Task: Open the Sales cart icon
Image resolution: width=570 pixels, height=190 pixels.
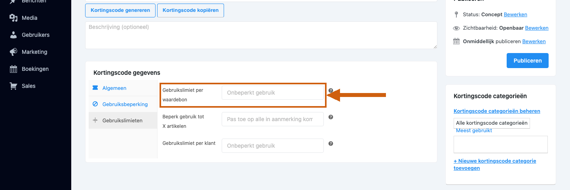Action: coord(13,86)
